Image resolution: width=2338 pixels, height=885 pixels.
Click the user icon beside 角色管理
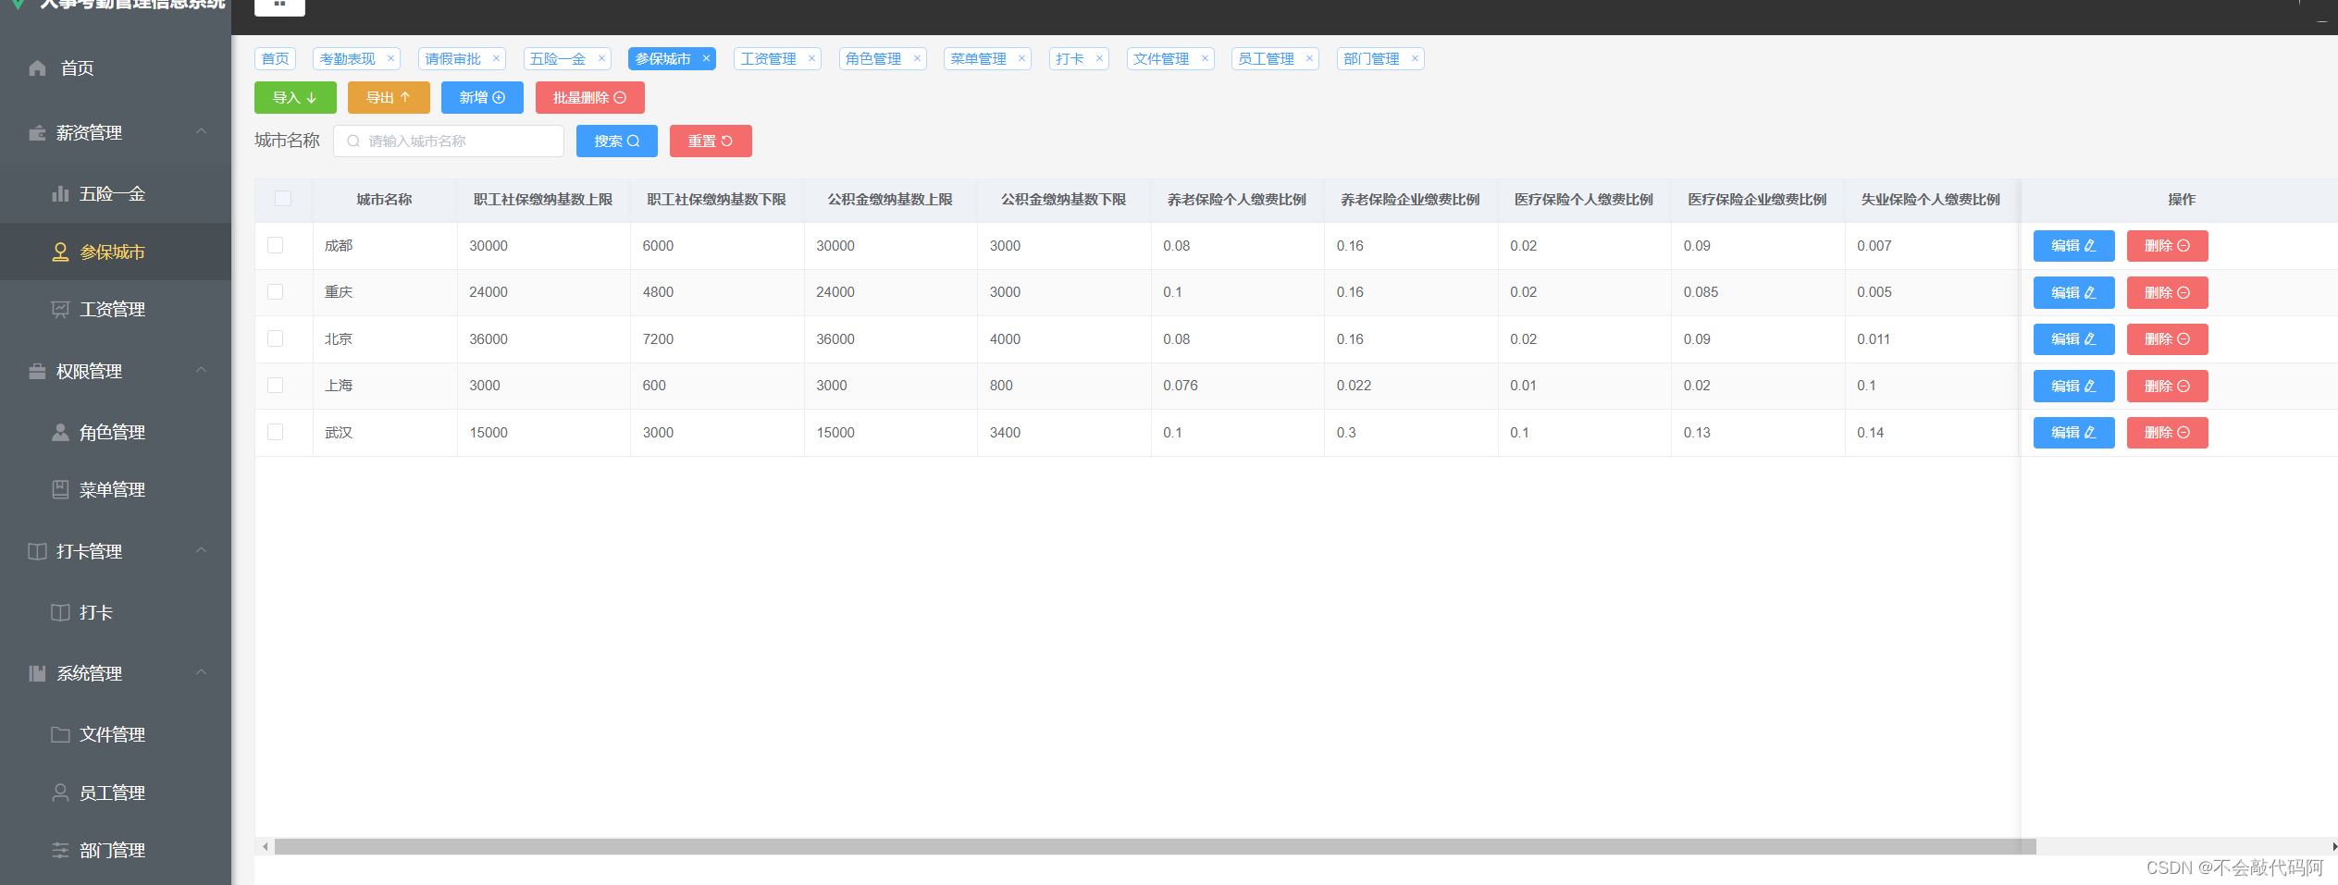[x=60, y=433]
